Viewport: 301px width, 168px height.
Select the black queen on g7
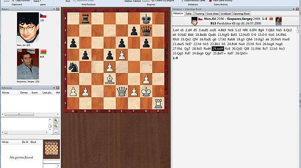tap(146, 31)
